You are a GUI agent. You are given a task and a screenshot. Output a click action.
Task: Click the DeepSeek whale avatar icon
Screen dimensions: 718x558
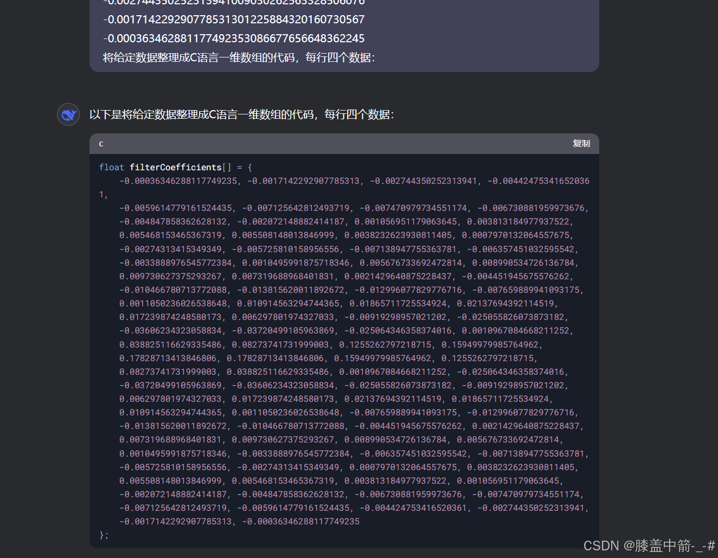coord(68,114)
